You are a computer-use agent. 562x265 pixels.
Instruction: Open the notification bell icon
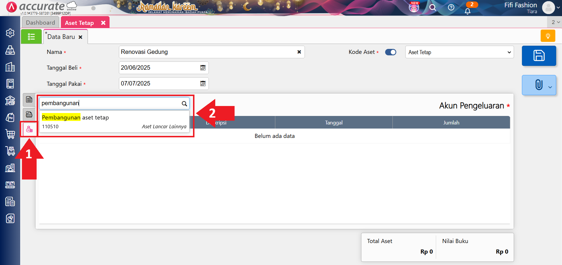pyautogui.click(x=467, y=11)
